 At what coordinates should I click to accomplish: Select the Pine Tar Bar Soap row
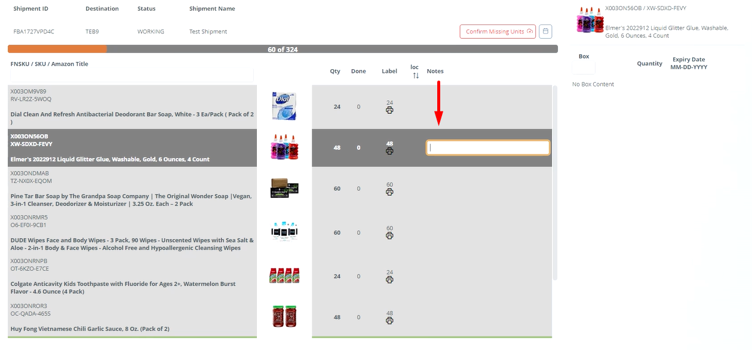[x=131, y=188]
